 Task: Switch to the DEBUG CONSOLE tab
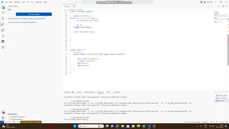click(89, 92)
